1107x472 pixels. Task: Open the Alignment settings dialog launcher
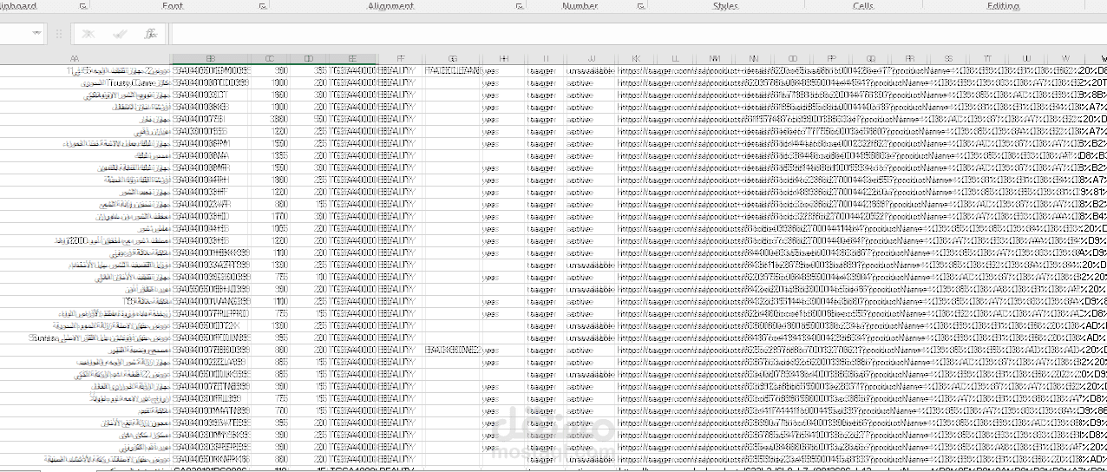[521, 6]
